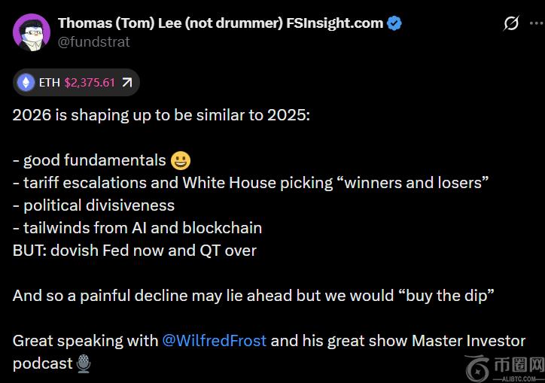545x383 pixels.
Task: Click the "2026 is shaping up" opening line
Action: (x=161, y=116)
